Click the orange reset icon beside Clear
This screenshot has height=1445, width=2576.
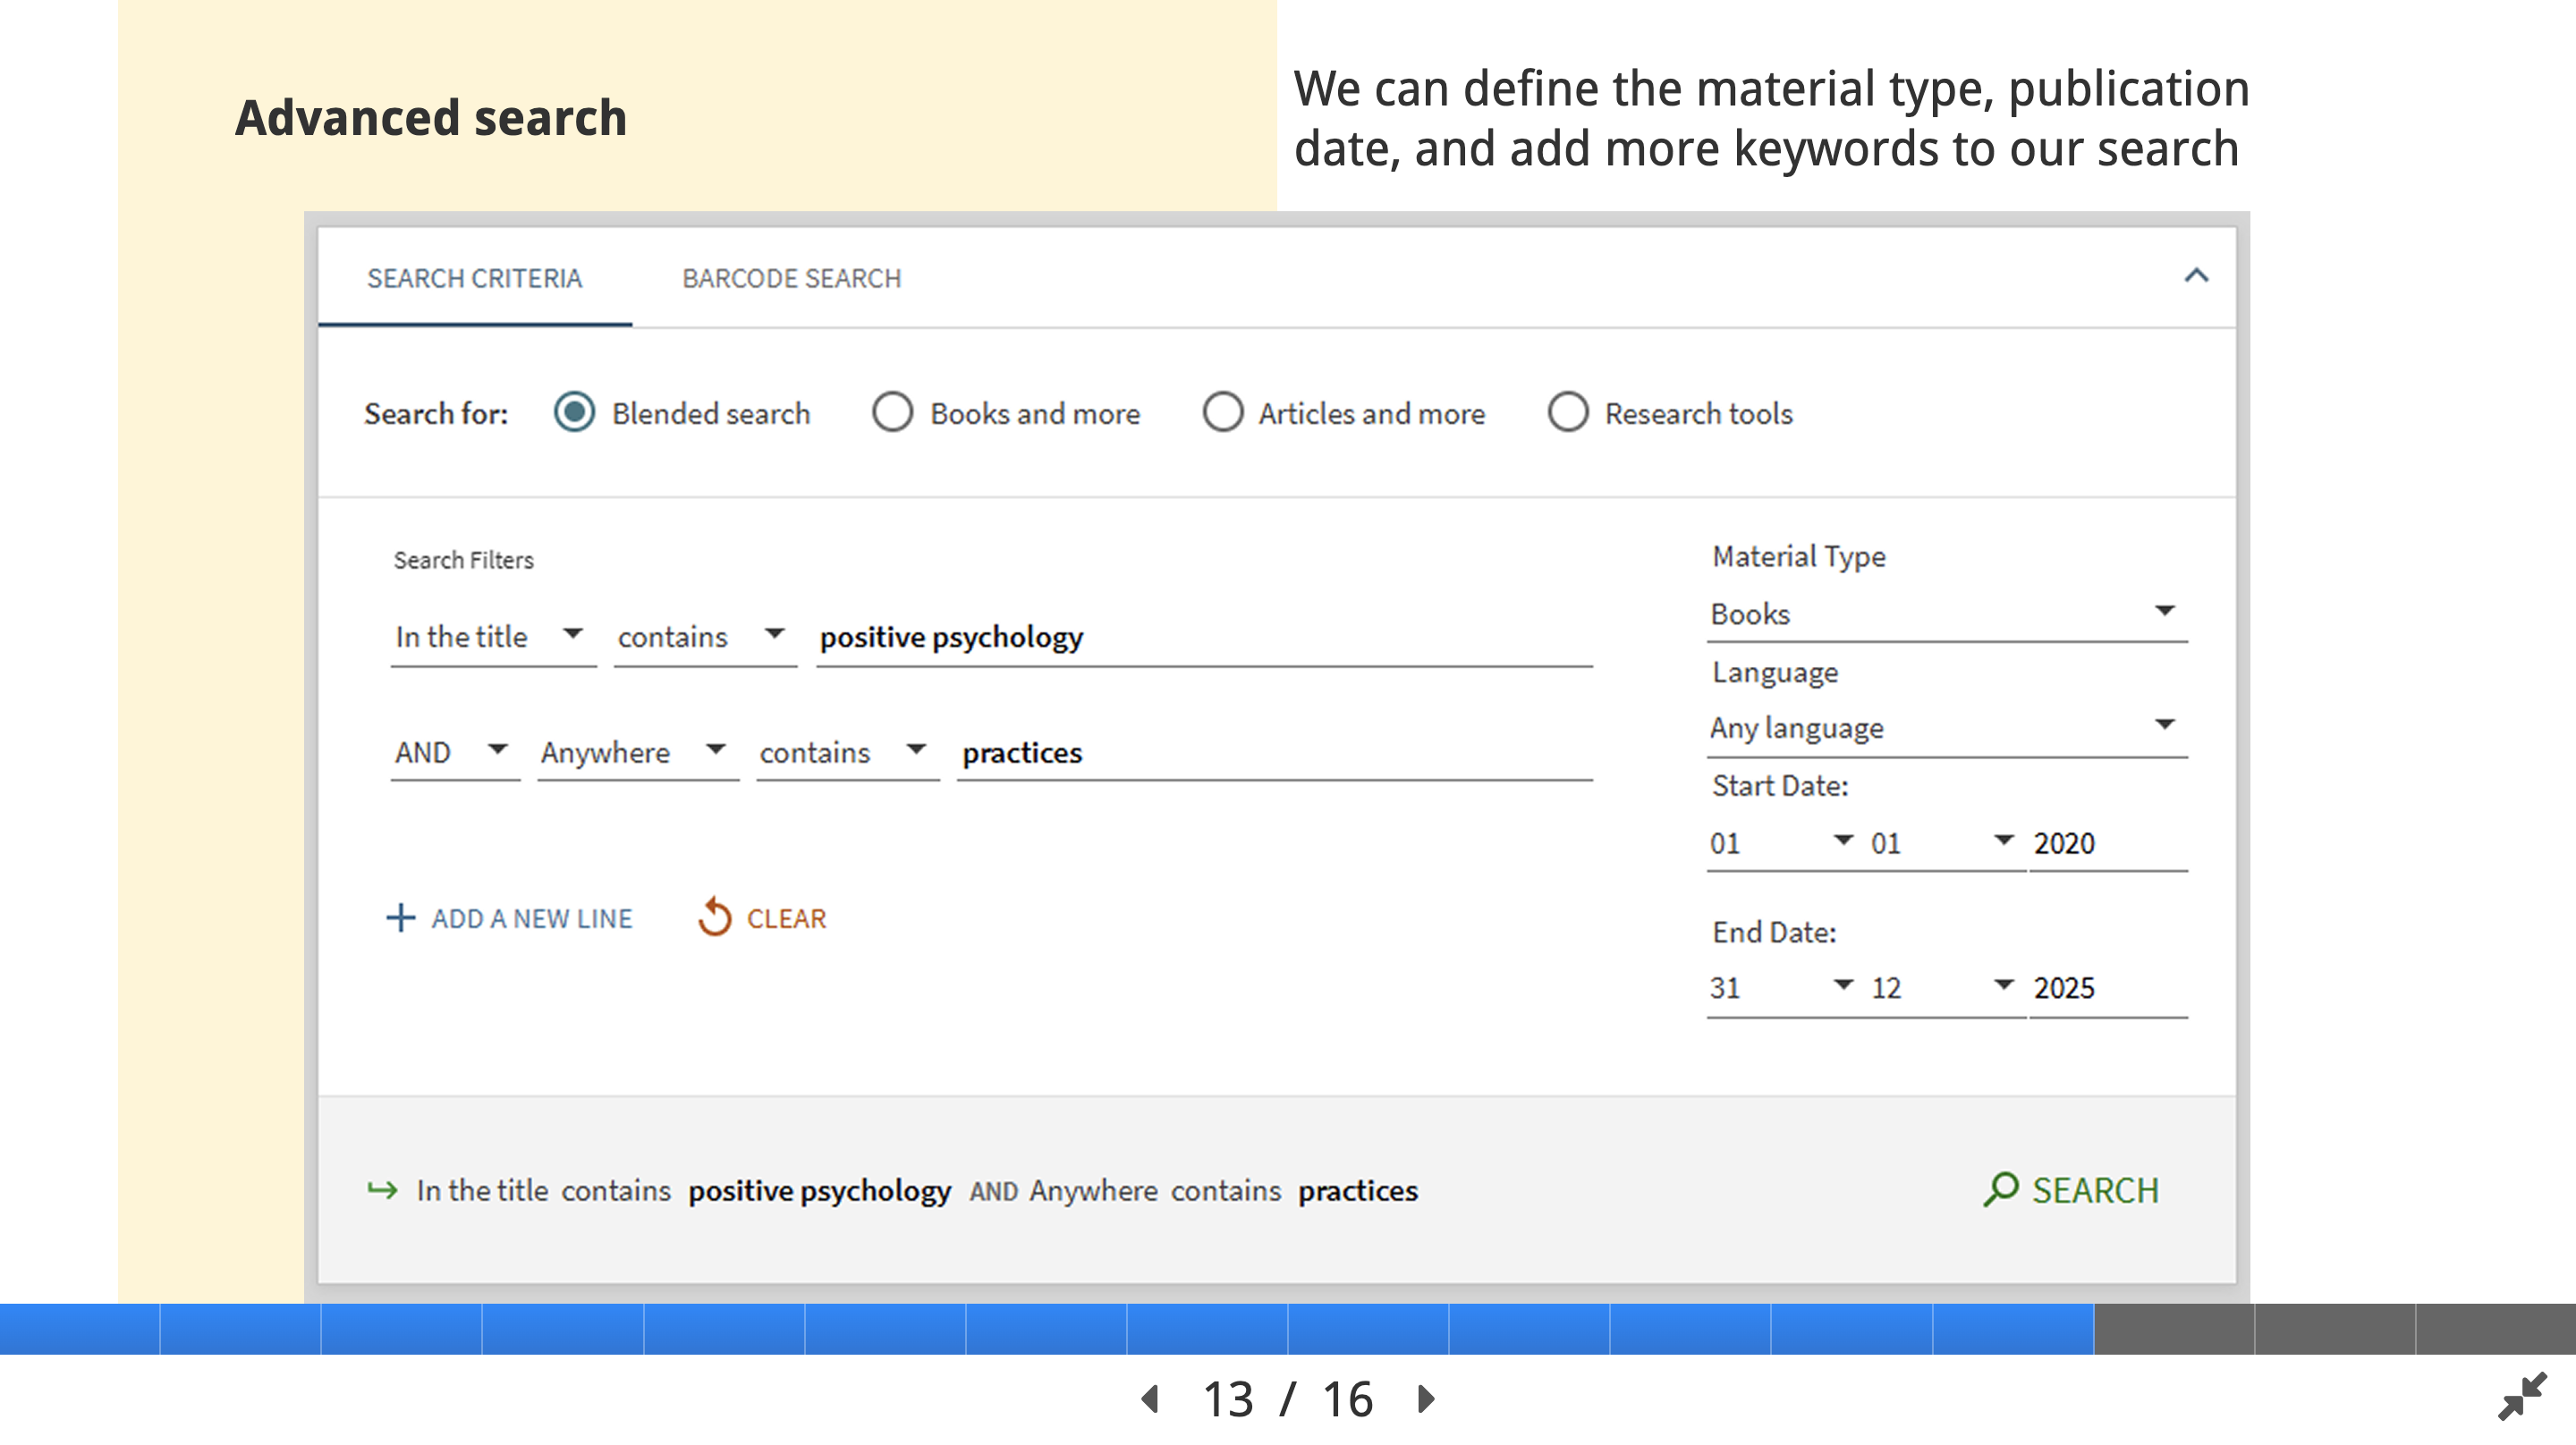(x=714, y=917)
